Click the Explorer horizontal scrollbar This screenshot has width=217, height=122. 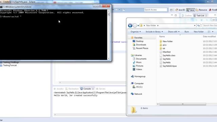pos(182,104)
